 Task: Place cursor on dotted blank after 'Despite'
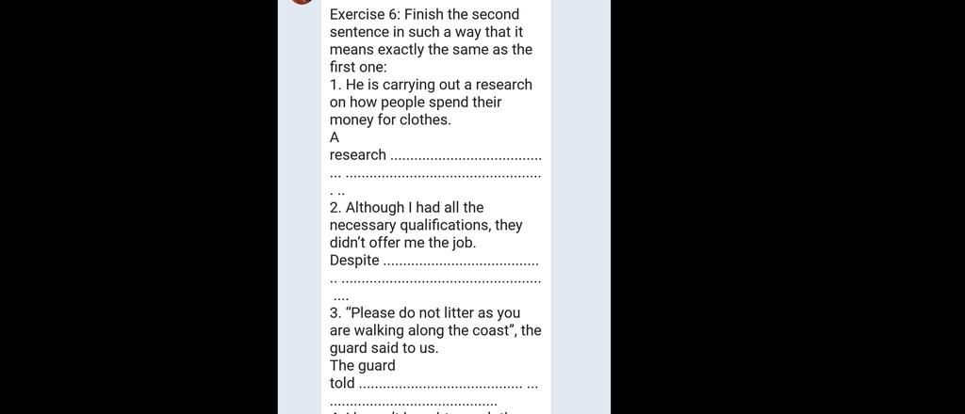pos(461,263)
